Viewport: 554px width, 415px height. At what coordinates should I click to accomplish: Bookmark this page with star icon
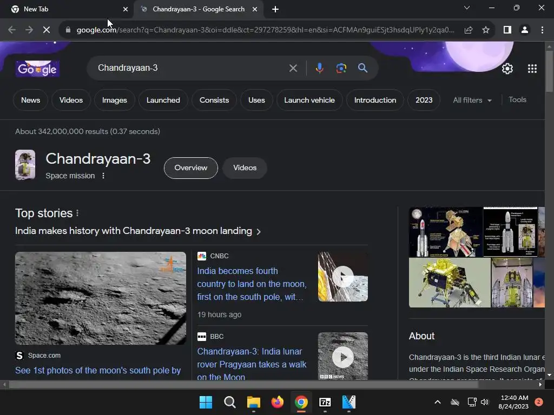coord(486,30)
